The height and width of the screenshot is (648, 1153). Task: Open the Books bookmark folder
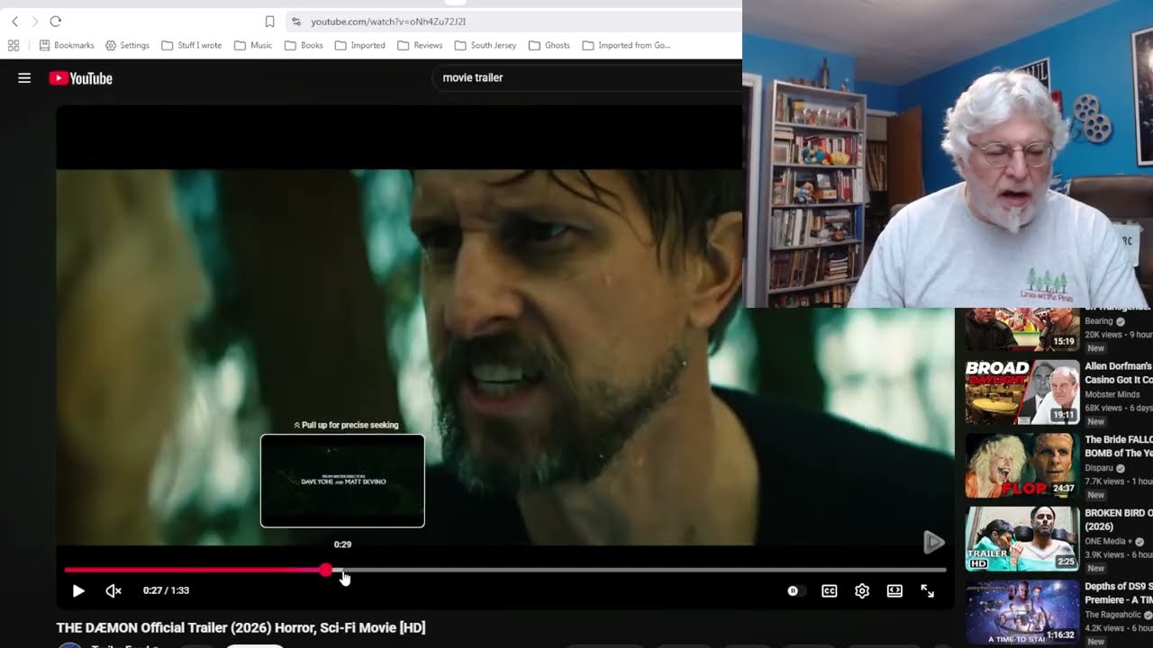tap(304, 45)
